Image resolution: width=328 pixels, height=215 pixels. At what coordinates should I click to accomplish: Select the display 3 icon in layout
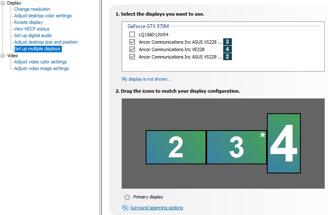236,147
